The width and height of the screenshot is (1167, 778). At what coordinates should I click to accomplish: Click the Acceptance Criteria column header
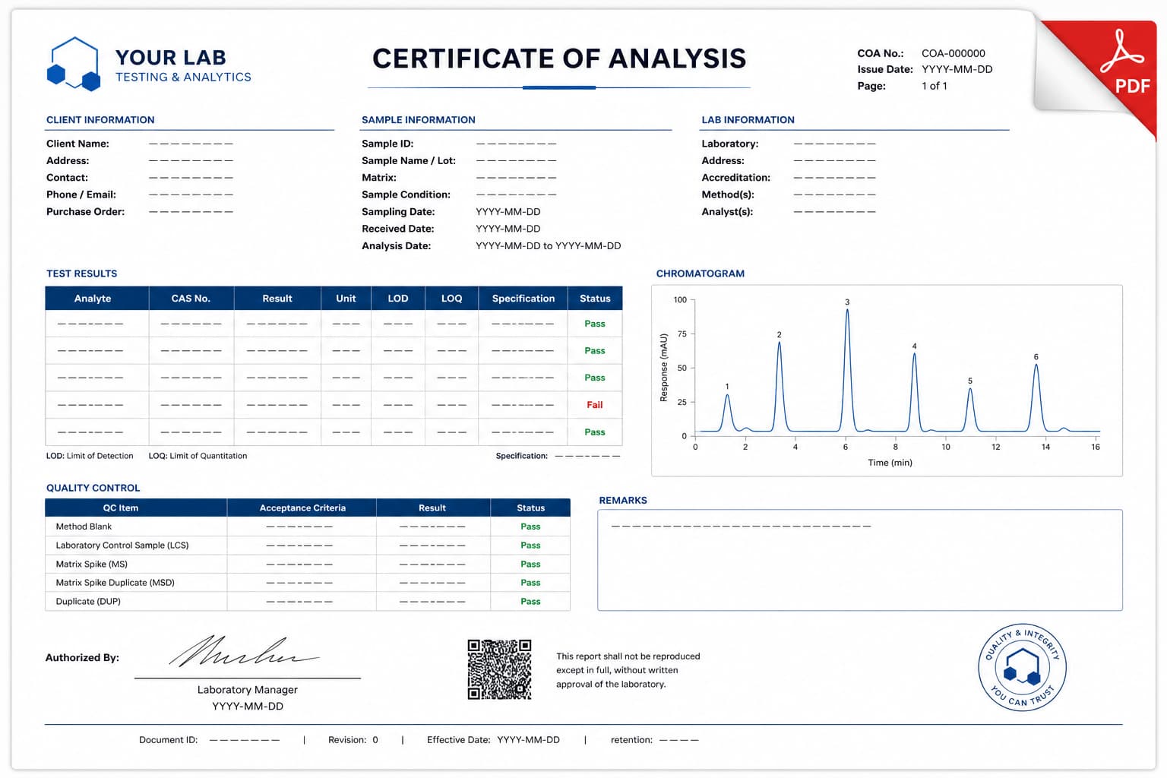[302, 508]
